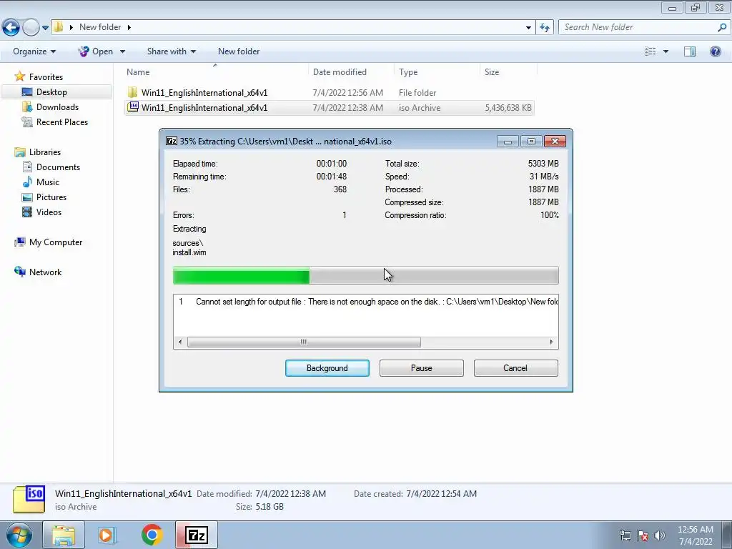Maximize the 7-Zip extracting dialog
Screen dimensions: 732x549
(x=531, y=141)
